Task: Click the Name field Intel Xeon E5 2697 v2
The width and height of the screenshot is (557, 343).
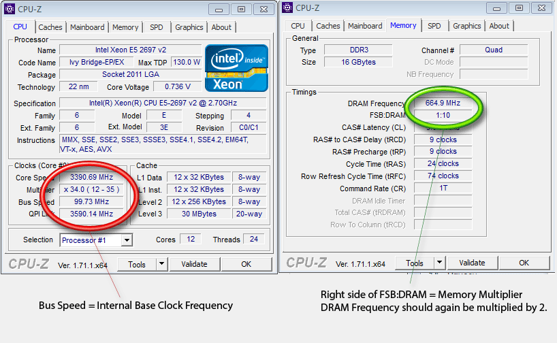Action: pos(130,50)
